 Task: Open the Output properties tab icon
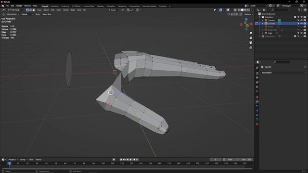pos(257,78)
